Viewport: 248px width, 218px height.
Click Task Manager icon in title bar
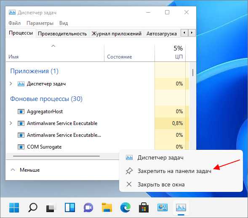(12, 12)
